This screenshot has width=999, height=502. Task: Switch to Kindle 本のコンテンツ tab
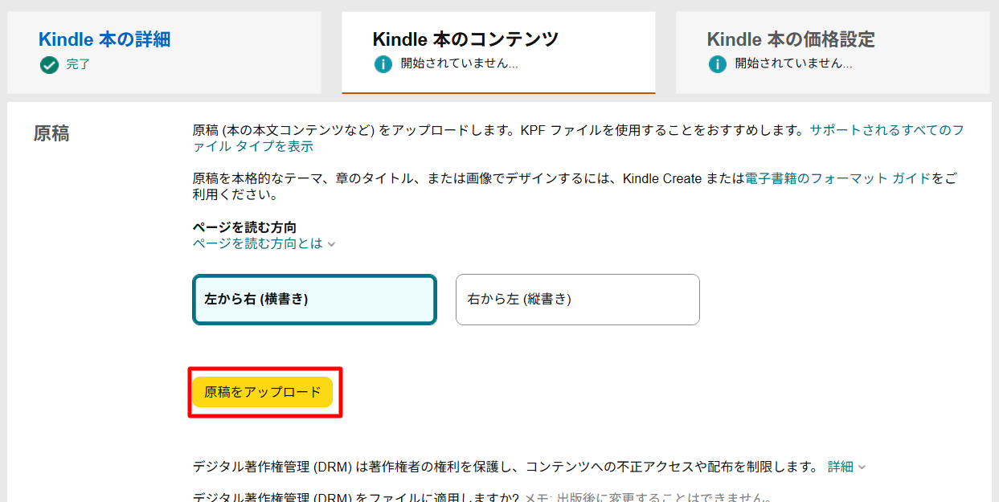tap(465, 39)
